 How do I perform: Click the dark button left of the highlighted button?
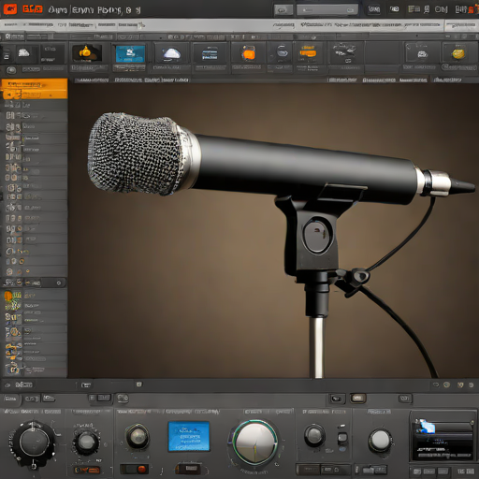336,399
